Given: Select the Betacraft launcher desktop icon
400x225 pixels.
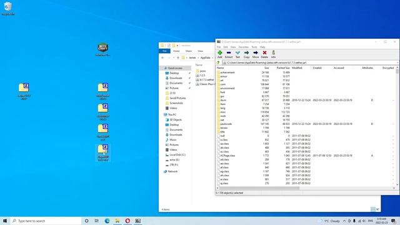Looking at the screenshot, I should point(102,49).
